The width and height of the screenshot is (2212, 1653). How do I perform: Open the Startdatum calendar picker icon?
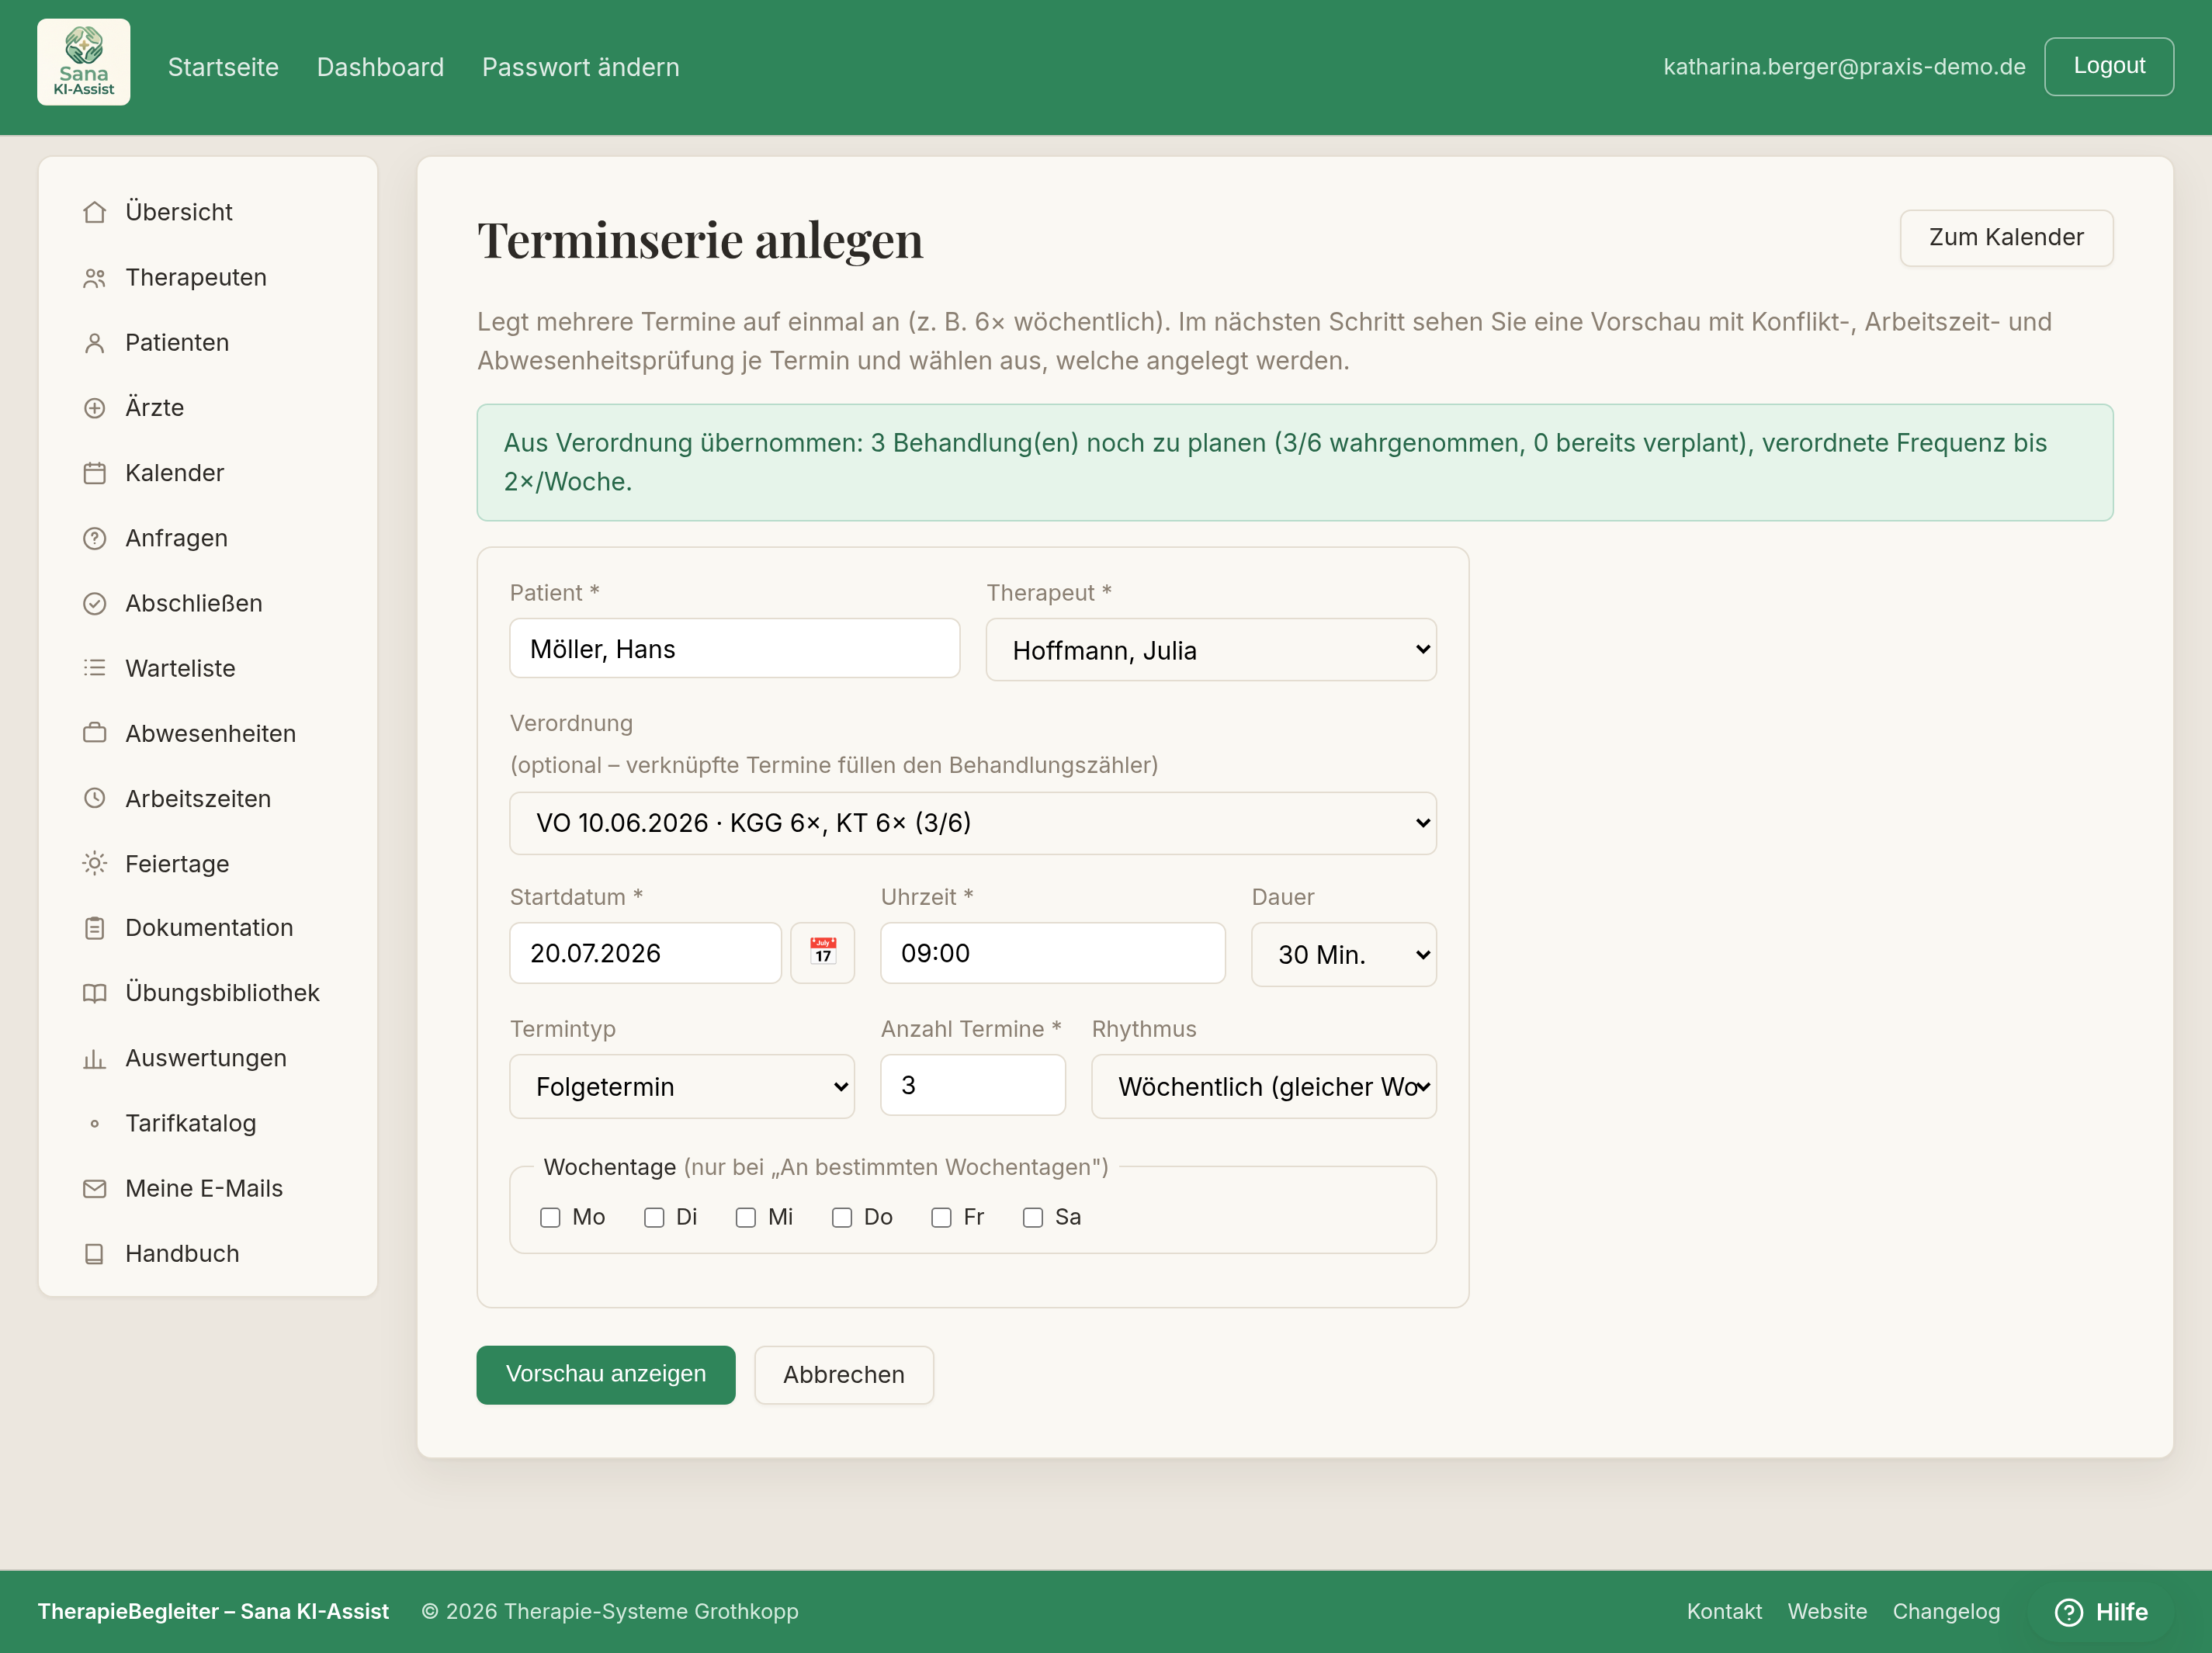point(822,953)
